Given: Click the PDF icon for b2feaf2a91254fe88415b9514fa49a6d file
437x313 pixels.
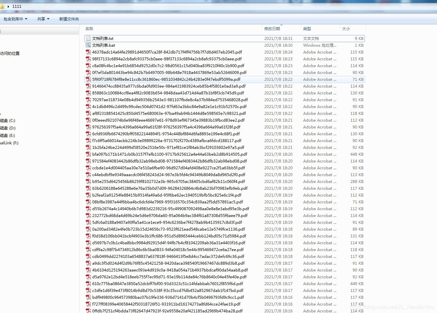Looking at the screenshot, I should pyautogui.click(x=88, y=195).
